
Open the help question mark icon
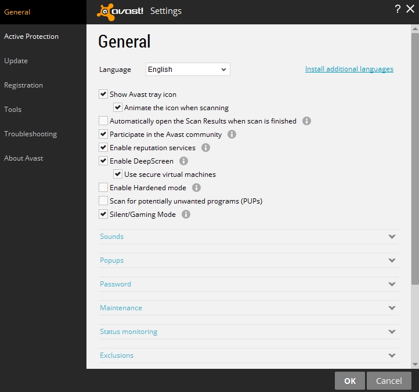pyautogui.click(x=398, y=9)
